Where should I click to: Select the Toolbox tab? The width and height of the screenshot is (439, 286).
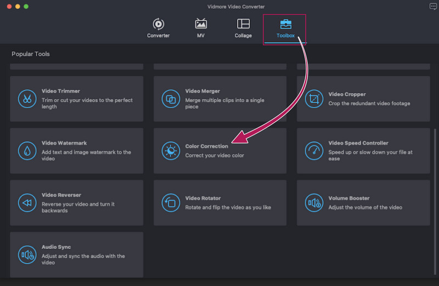(285, 28)
